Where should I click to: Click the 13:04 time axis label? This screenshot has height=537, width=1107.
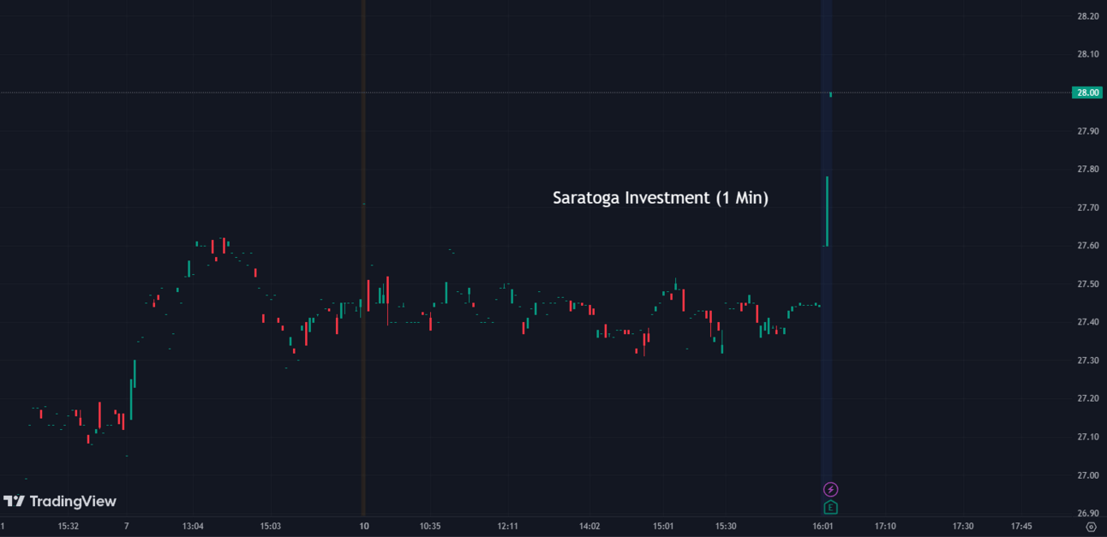point(193,526)
